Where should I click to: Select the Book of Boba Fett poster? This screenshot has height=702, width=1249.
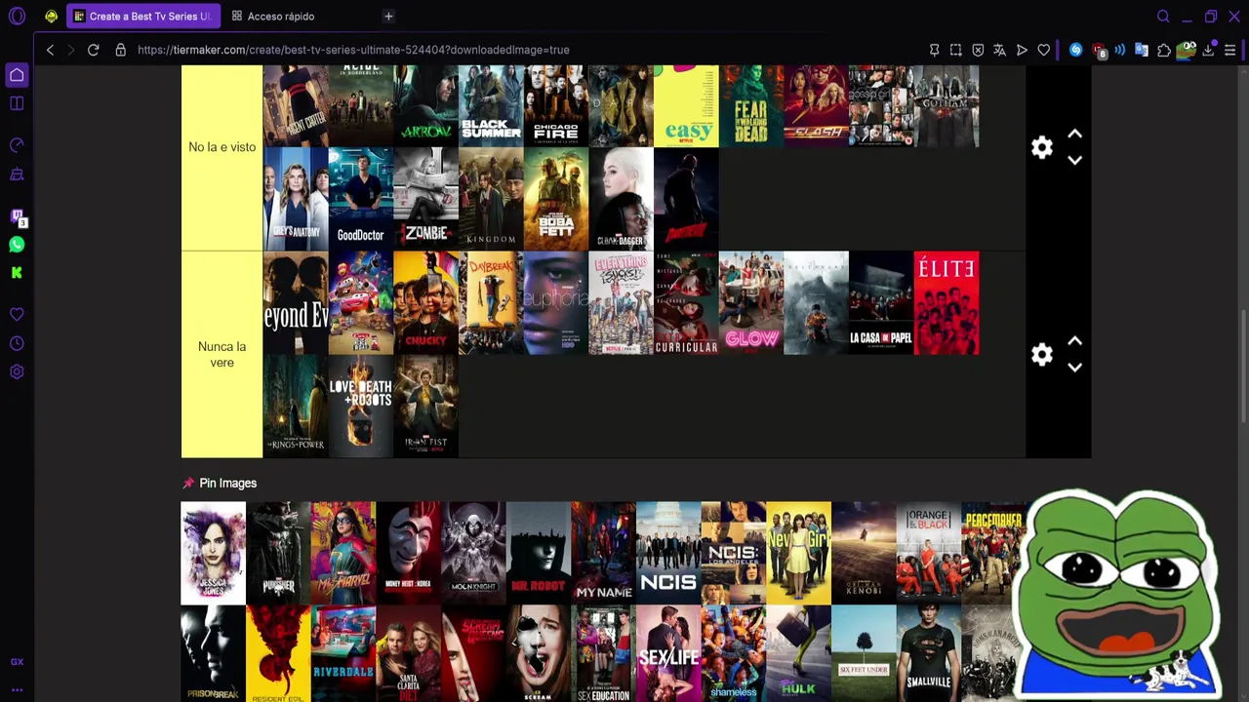[x=556, y=200]
